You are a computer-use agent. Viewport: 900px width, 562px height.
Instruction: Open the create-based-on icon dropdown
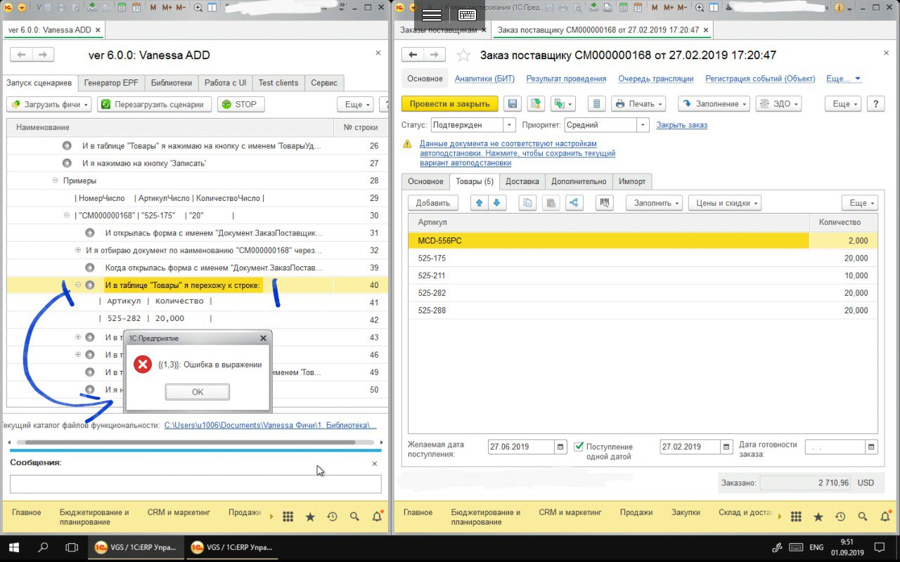tap(562, 104)
